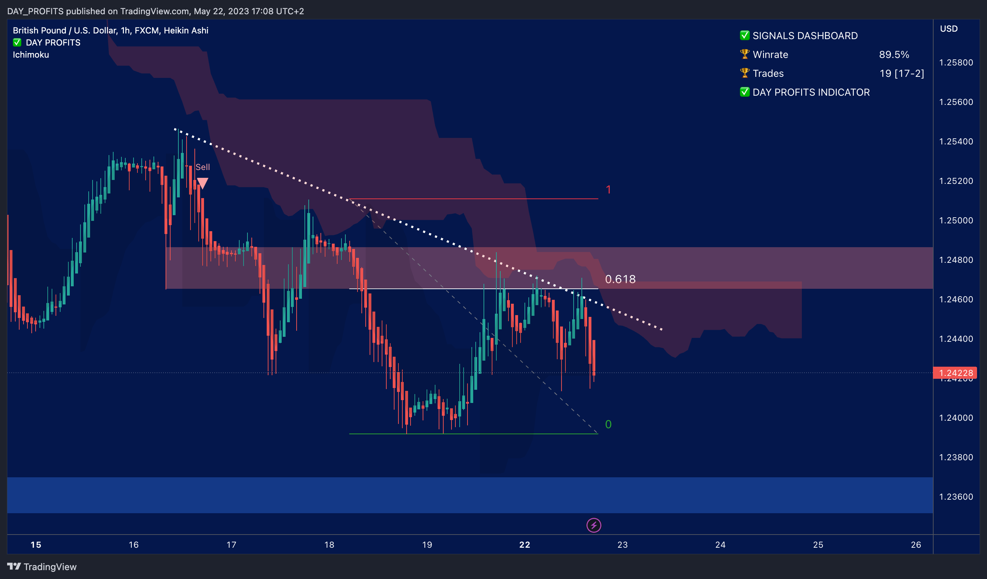The width and height of the screenshot is (987, 579).
Task: Click the 1.25400 price axis label
Action: 956,141
